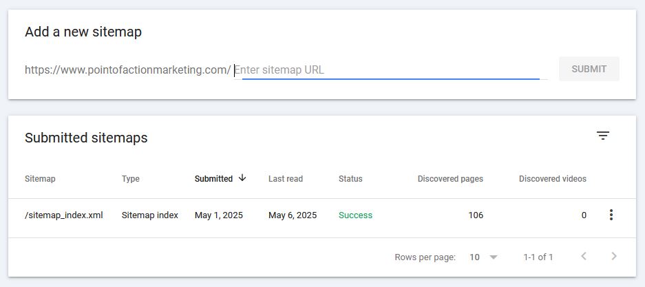Sort by the Discovered pages column header

coord(450,179)
